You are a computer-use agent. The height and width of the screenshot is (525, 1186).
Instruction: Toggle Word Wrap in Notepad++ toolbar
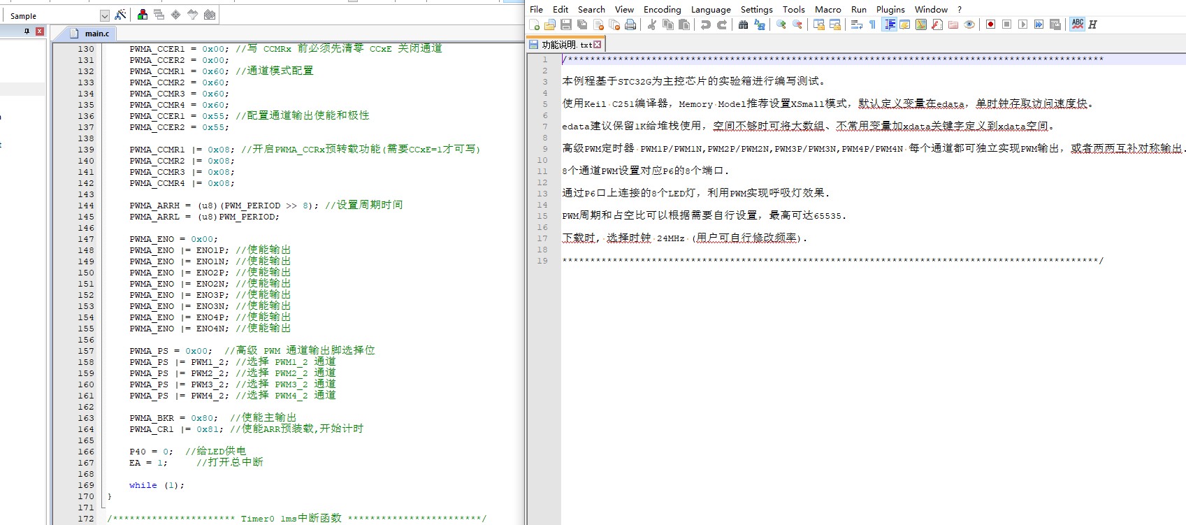[856, 24]
